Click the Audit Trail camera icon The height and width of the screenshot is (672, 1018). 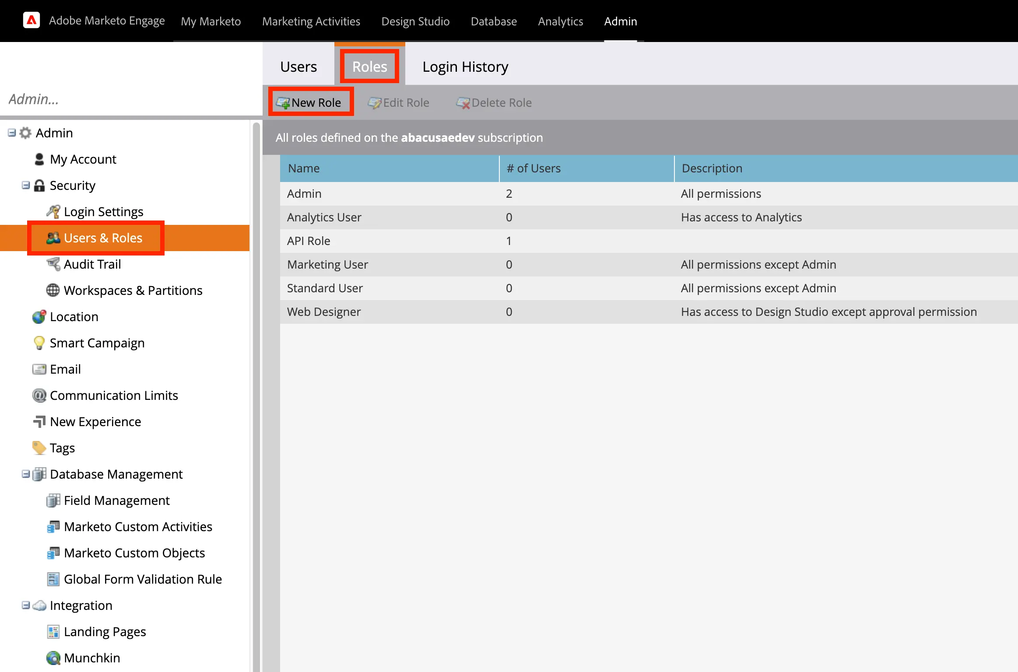click(x=53, y=264)
